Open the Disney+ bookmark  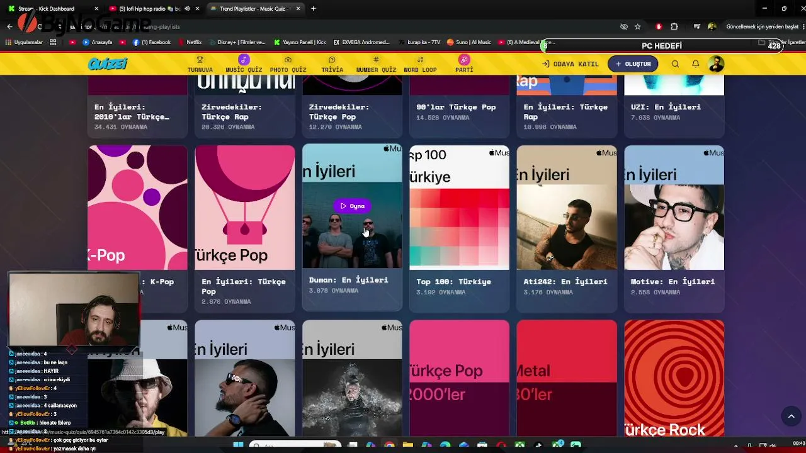(x=237, y=42)
